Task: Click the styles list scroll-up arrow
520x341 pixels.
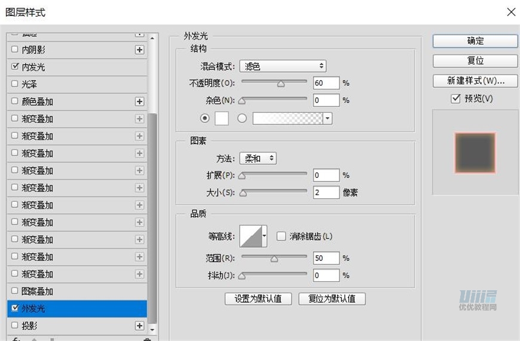Action: pyautogui.click(x=152, y=39)
